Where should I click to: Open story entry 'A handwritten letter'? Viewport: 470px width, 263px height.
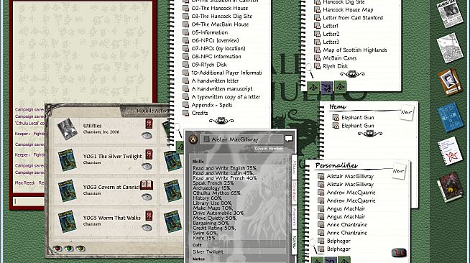[x=215, y=81]
